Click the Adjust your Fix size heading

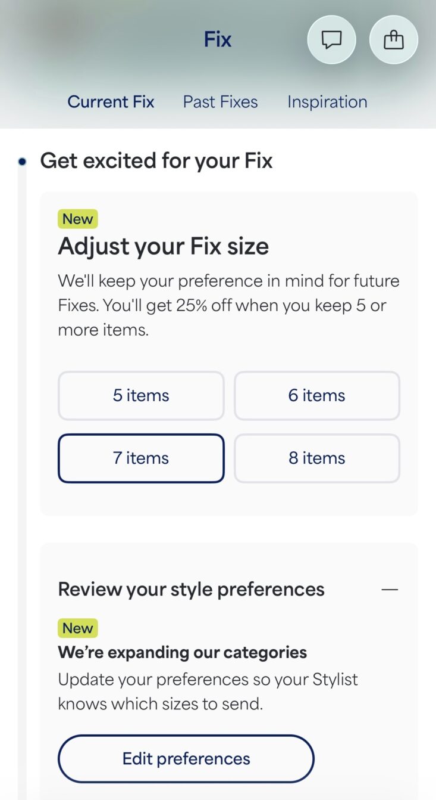pyautogui.click(x=163, y=247)
